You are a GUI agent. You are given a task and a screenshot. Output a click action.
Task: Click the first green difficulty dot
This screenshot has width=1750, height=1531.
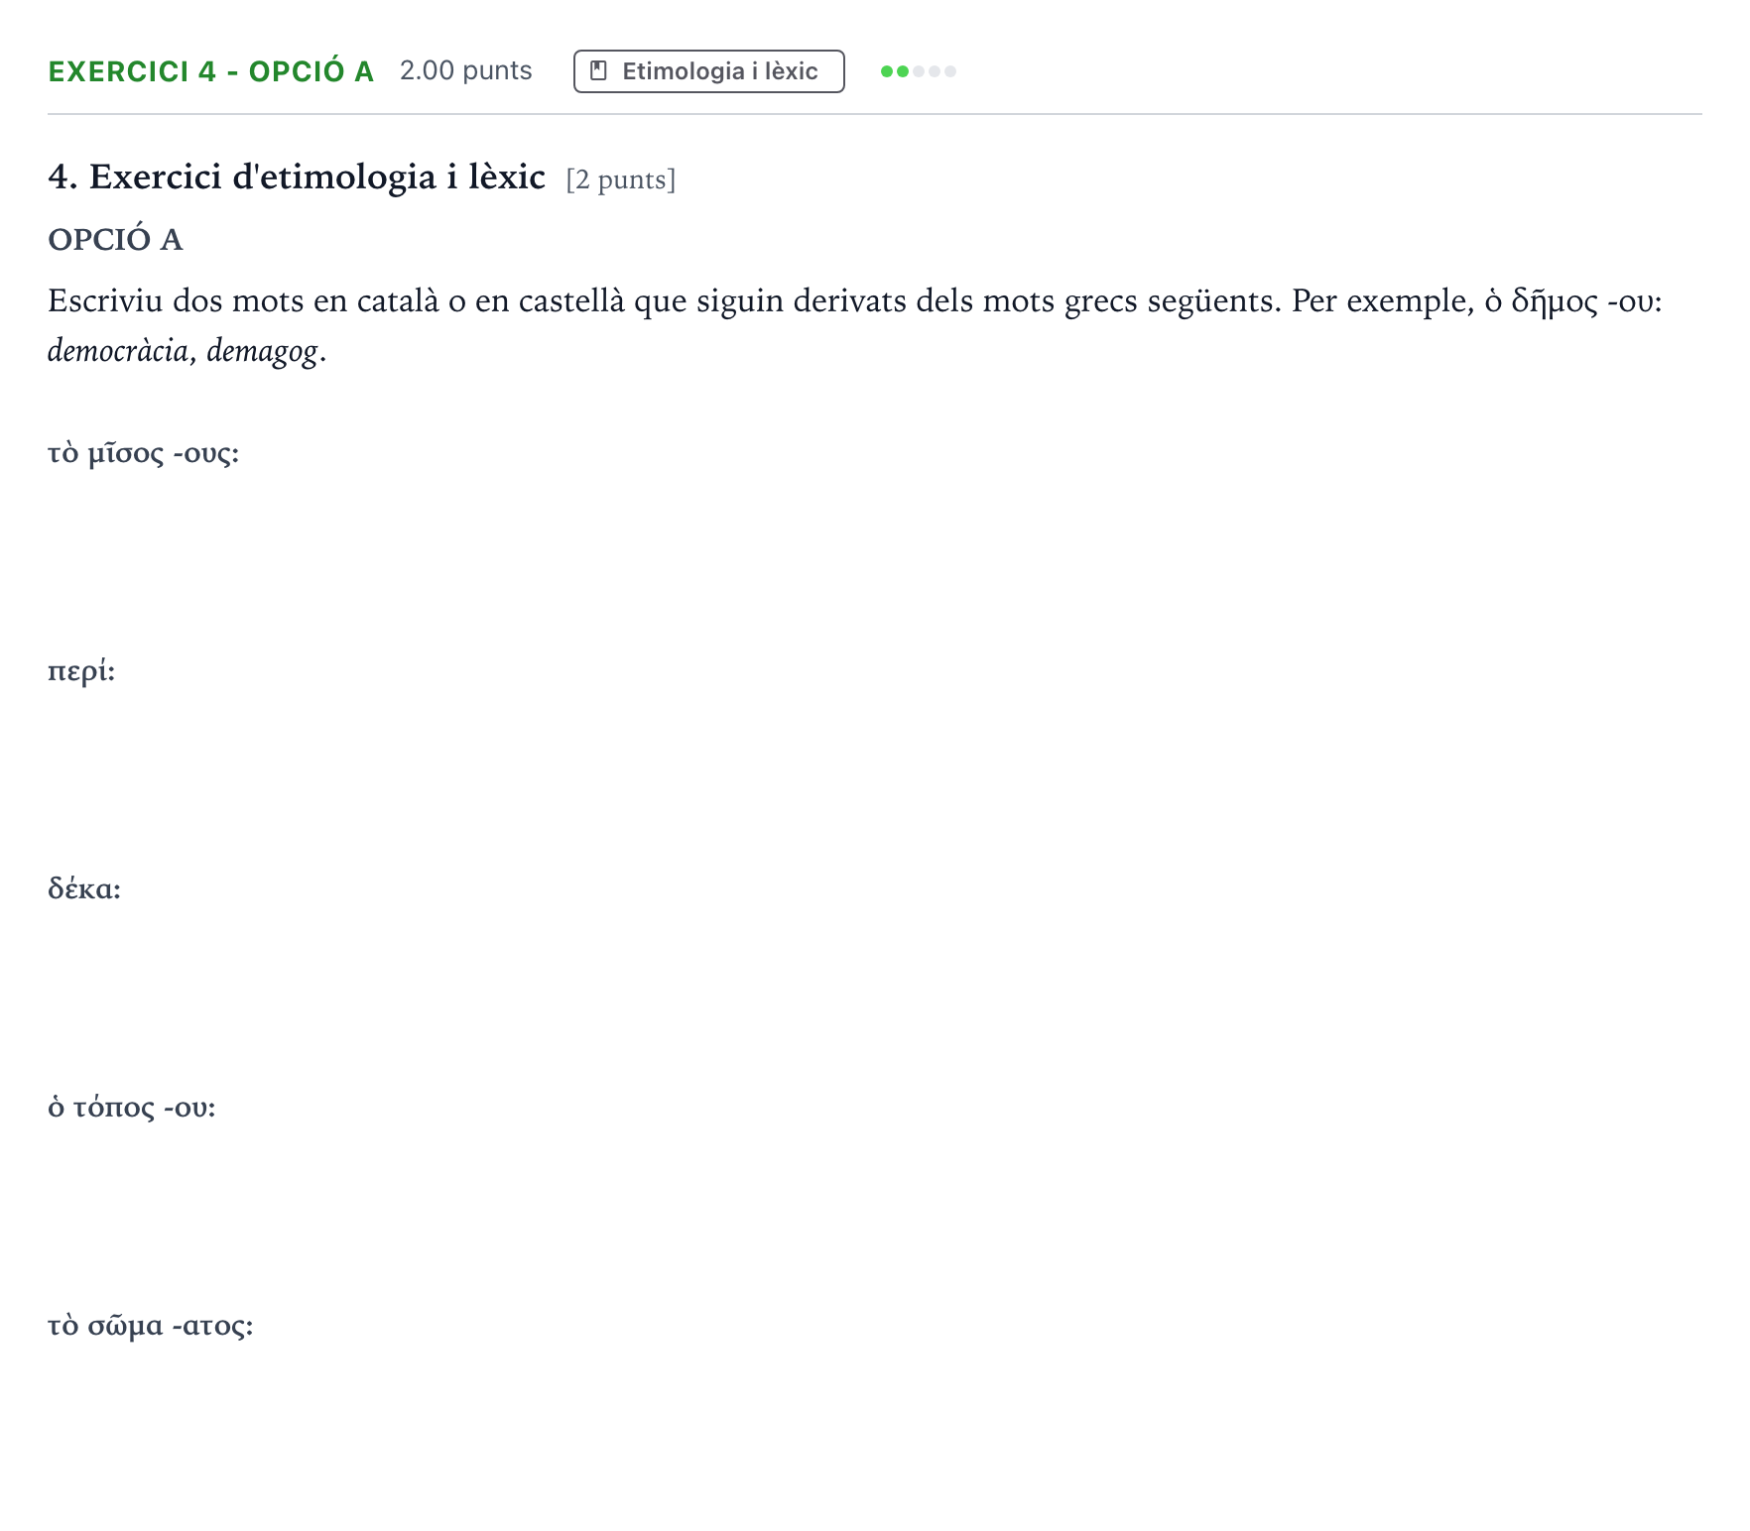click(887, 71)
